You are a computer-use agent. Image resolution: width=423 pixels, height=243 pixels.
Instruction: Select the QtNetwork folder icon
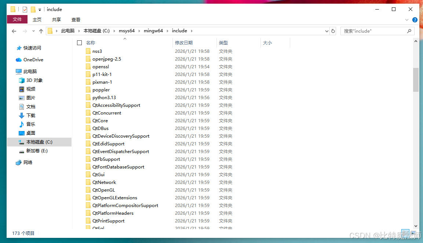(88, 182)
